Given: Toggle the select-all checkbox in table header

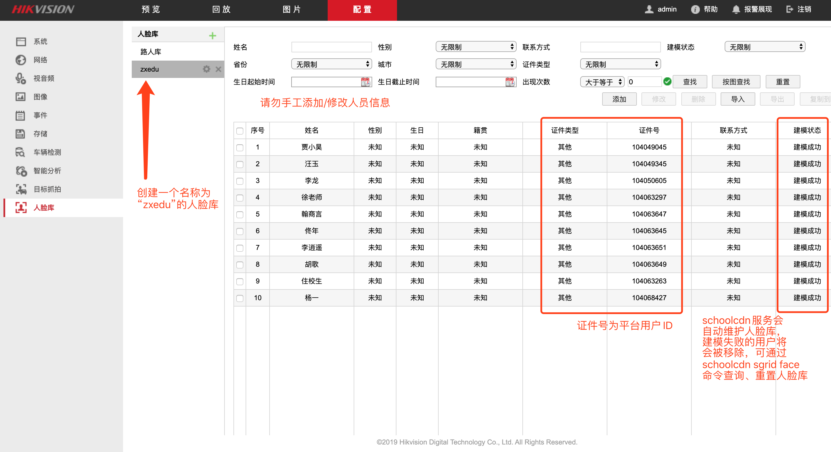Looking at the screenshot, I should [240, 131].
